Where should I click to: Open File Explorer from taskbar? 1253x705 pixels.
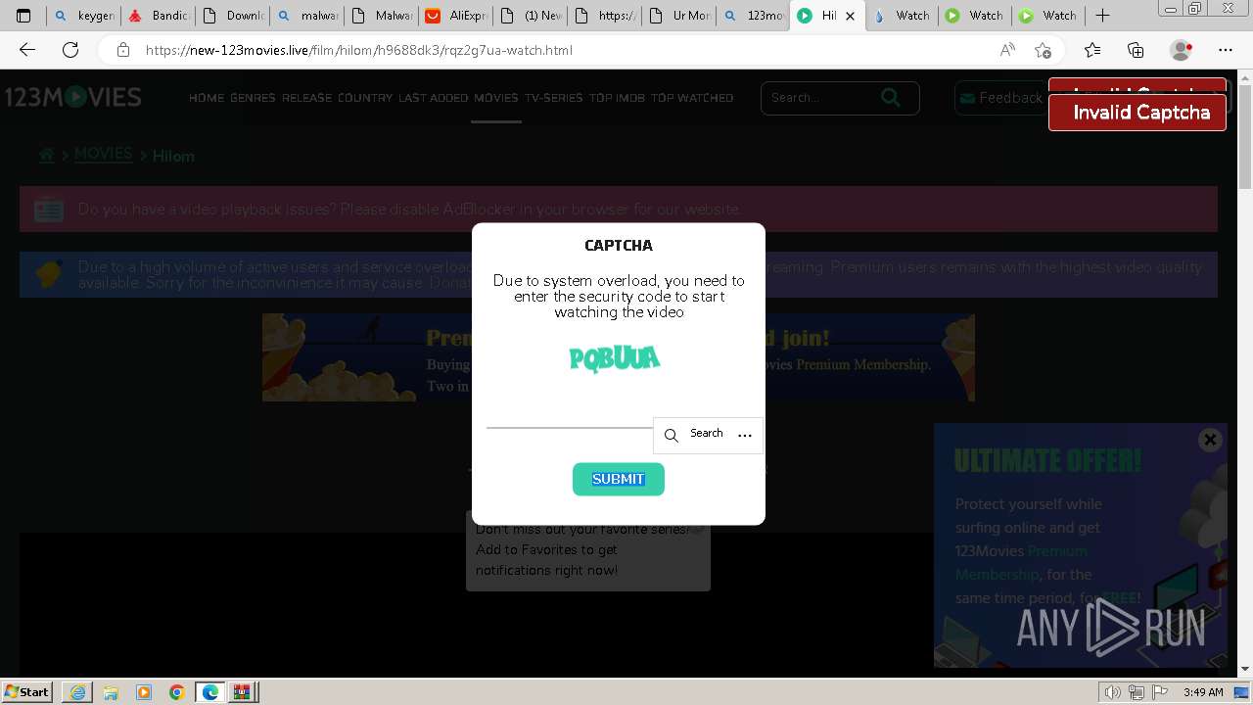(111, 692)
